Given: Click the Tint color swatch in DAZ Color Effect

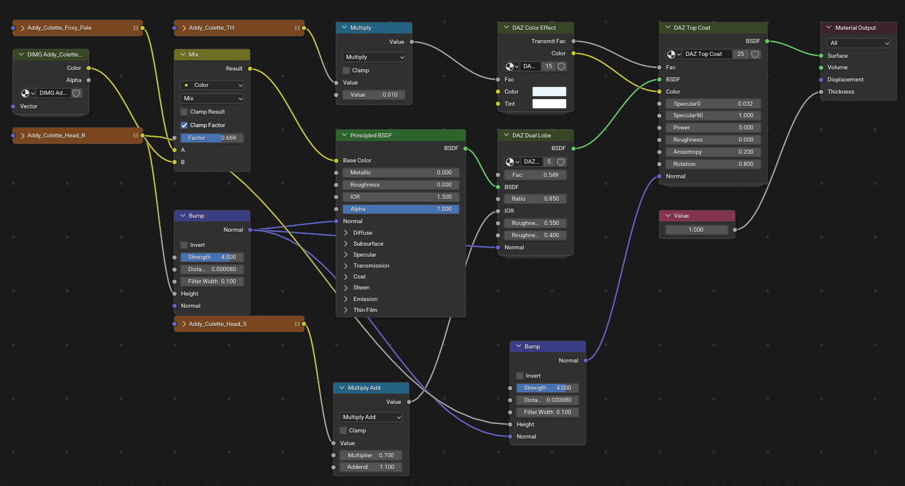Looking at the screenshot, I should 549,104.
